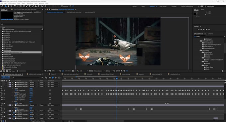Open the Effect menu

click(24, 4)
